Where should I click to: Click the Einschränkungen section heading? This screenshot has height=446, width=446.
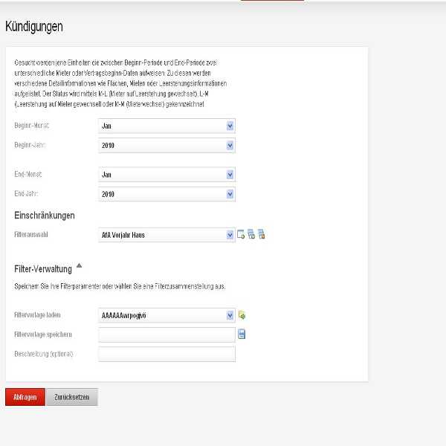45,216
